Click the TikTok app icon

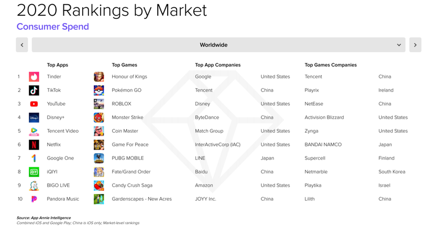pyautogui.click(x=34, y=90)
